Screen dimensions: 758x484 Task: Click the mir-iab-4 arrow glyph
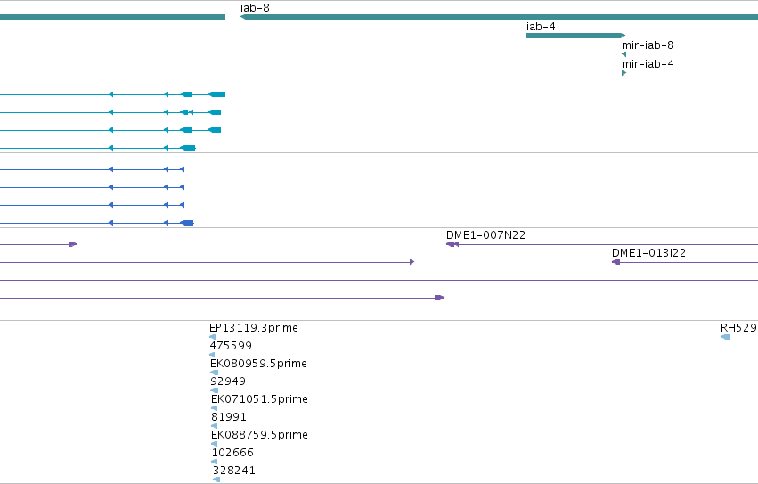pos(624,73)
